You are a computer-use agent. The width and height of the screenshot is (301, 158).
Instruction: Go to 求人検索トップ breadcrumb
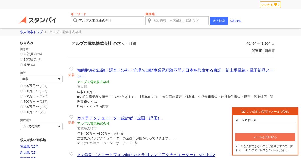pyautogui.click(x=32, y=32)
